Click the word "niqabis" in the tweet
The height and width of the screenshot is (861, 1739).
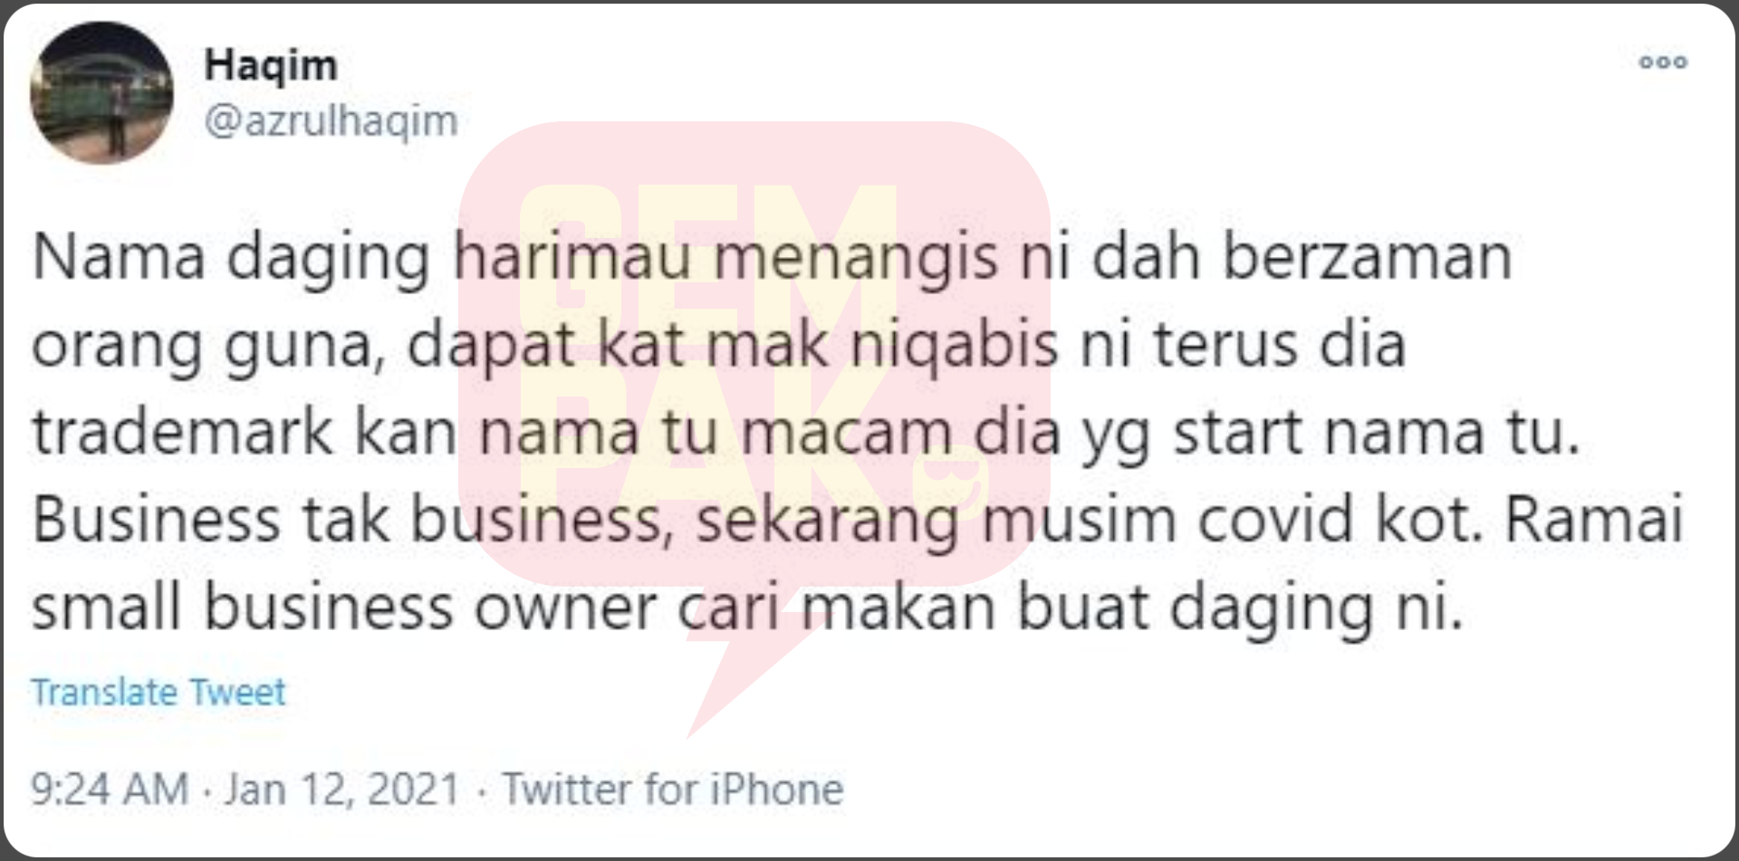click(954, 348)
